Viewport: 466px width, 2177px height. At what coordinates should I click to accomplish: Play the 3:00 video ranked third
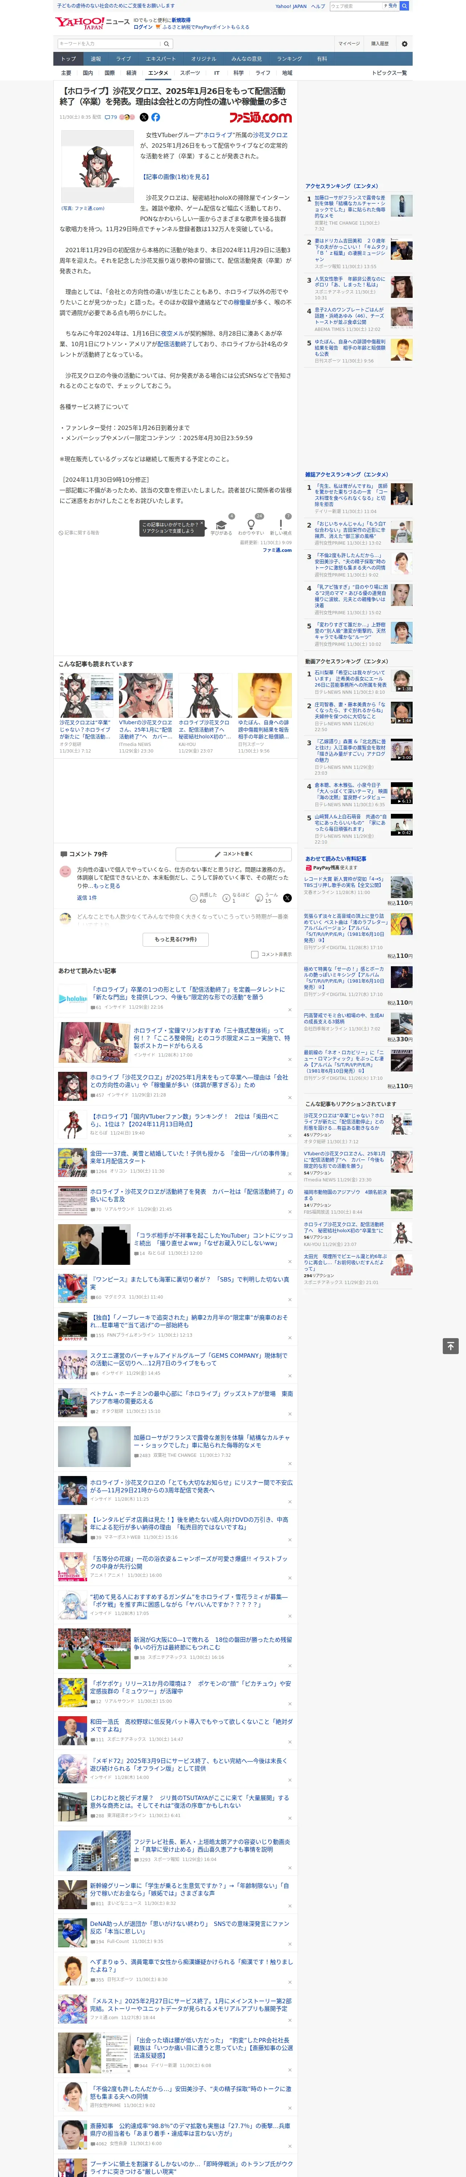point(402,750)
